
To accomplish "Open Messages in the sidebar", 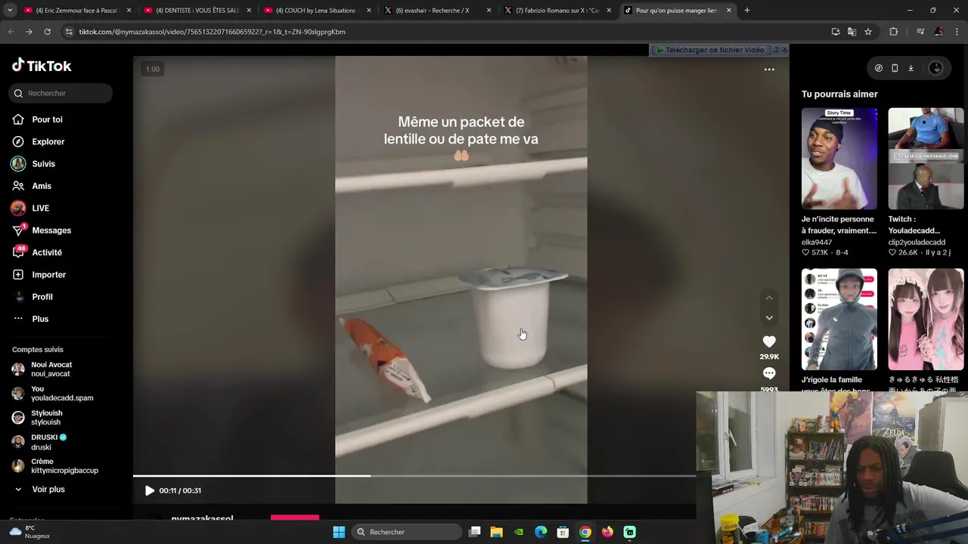I will click(51, 230).
